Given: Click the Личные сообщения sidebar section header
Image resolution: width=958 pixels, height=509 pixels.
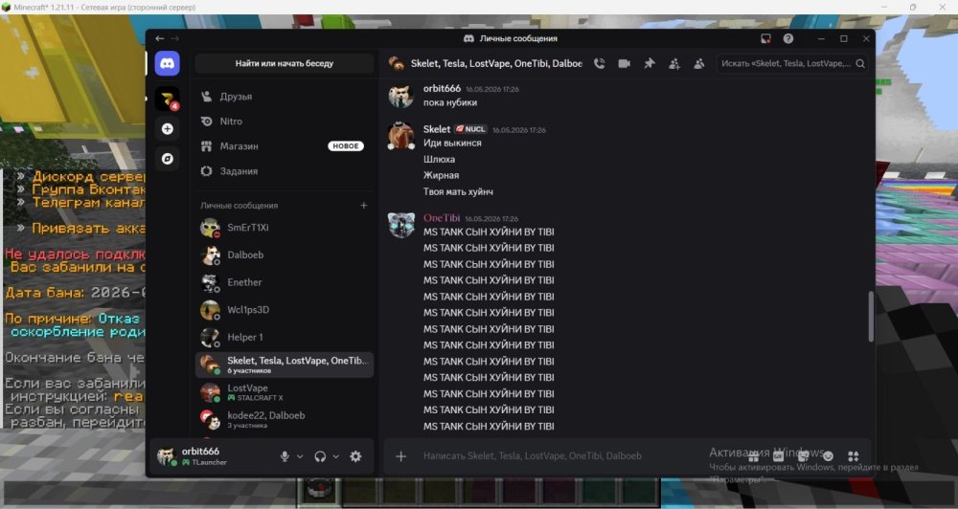Looking at the screenshot, I should (239, 206).
